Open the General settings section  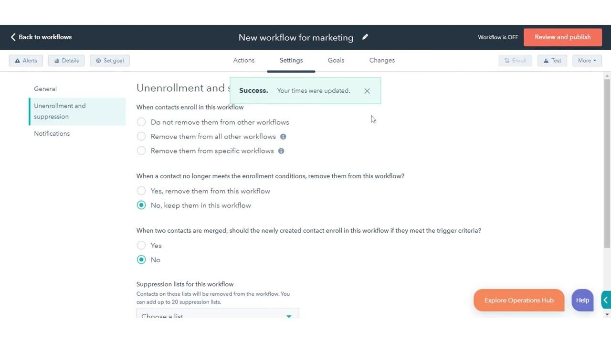(x=45, y=89)
